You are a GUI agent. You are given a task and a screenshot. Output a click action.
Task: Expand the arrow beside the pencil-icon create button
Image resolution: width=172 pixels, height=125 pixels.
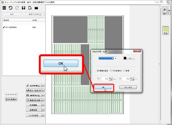point(43,85)
